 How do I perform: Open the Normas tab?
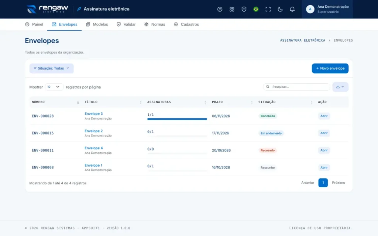click(x=155, y=24)
